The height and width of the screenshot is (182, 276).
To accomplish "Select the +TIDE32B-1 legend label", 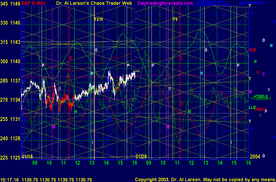I will coord(261,99).
